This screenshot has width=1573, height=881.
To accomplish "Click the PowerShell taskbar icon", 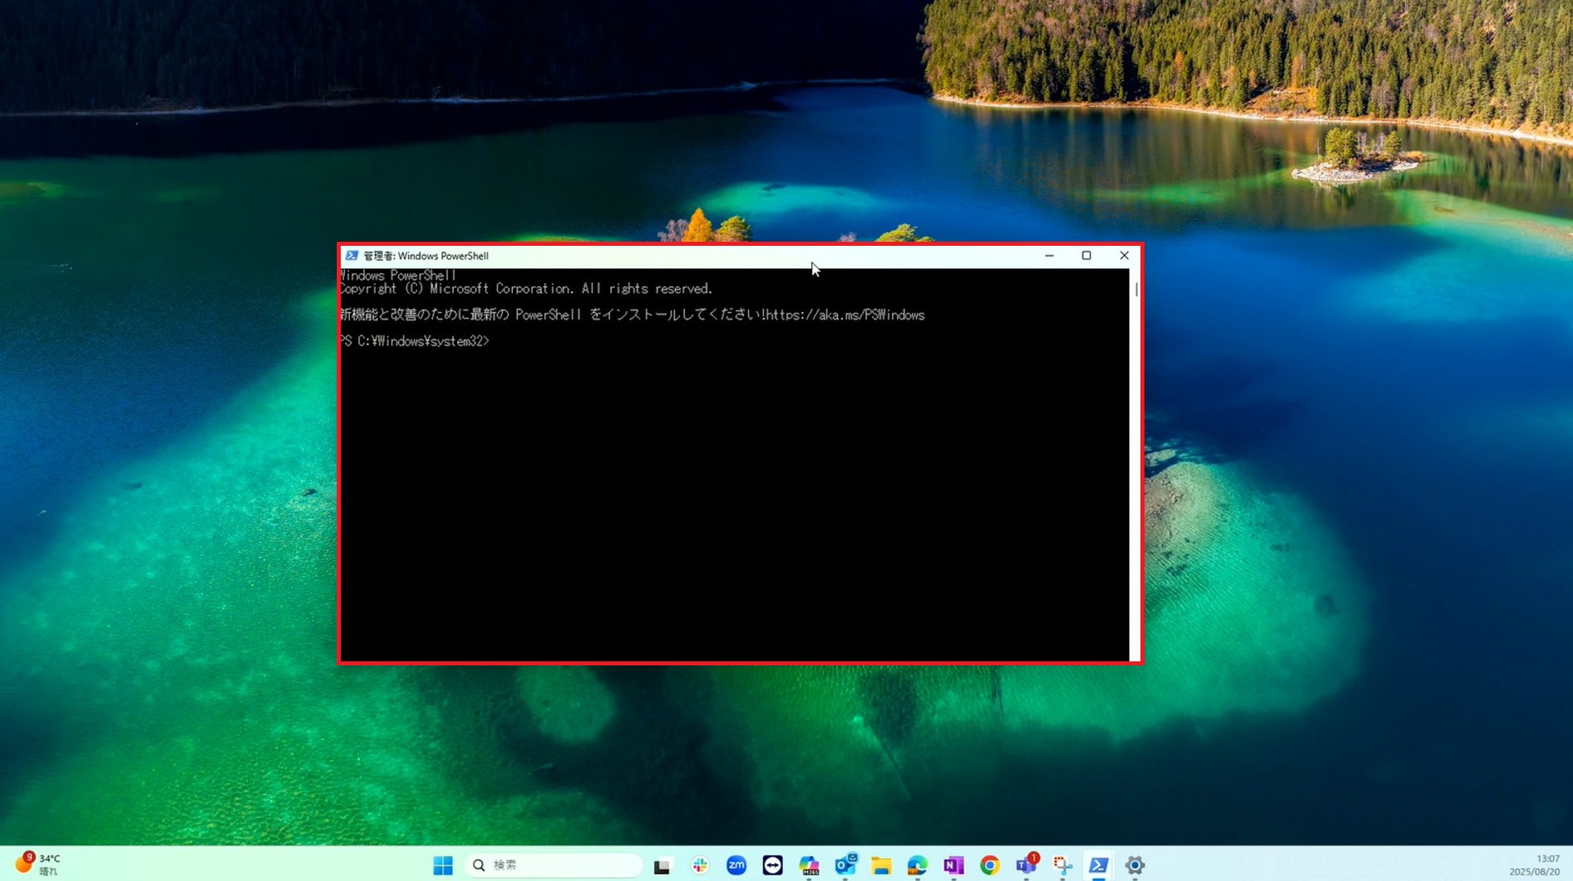I will point(1099,865).
